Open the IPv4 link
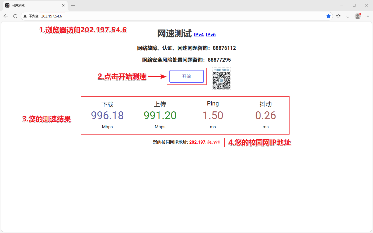This screenshot has width=373, height=233. coord(199,35)
